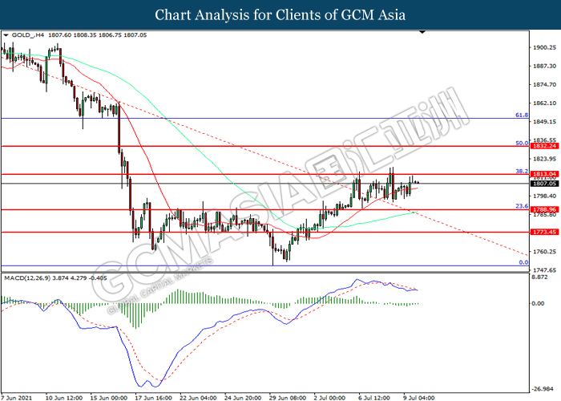561x401 pixels.
Task: Click the 23.6 Fibonacci level label
Action: pyautogui.click(x=520, y=206)
